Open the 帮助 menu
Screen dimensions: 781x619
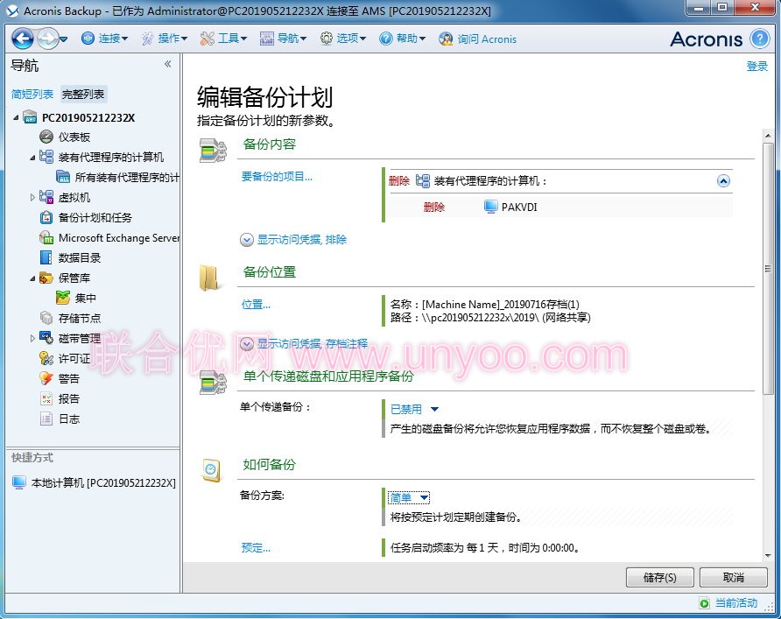[403, 39]
